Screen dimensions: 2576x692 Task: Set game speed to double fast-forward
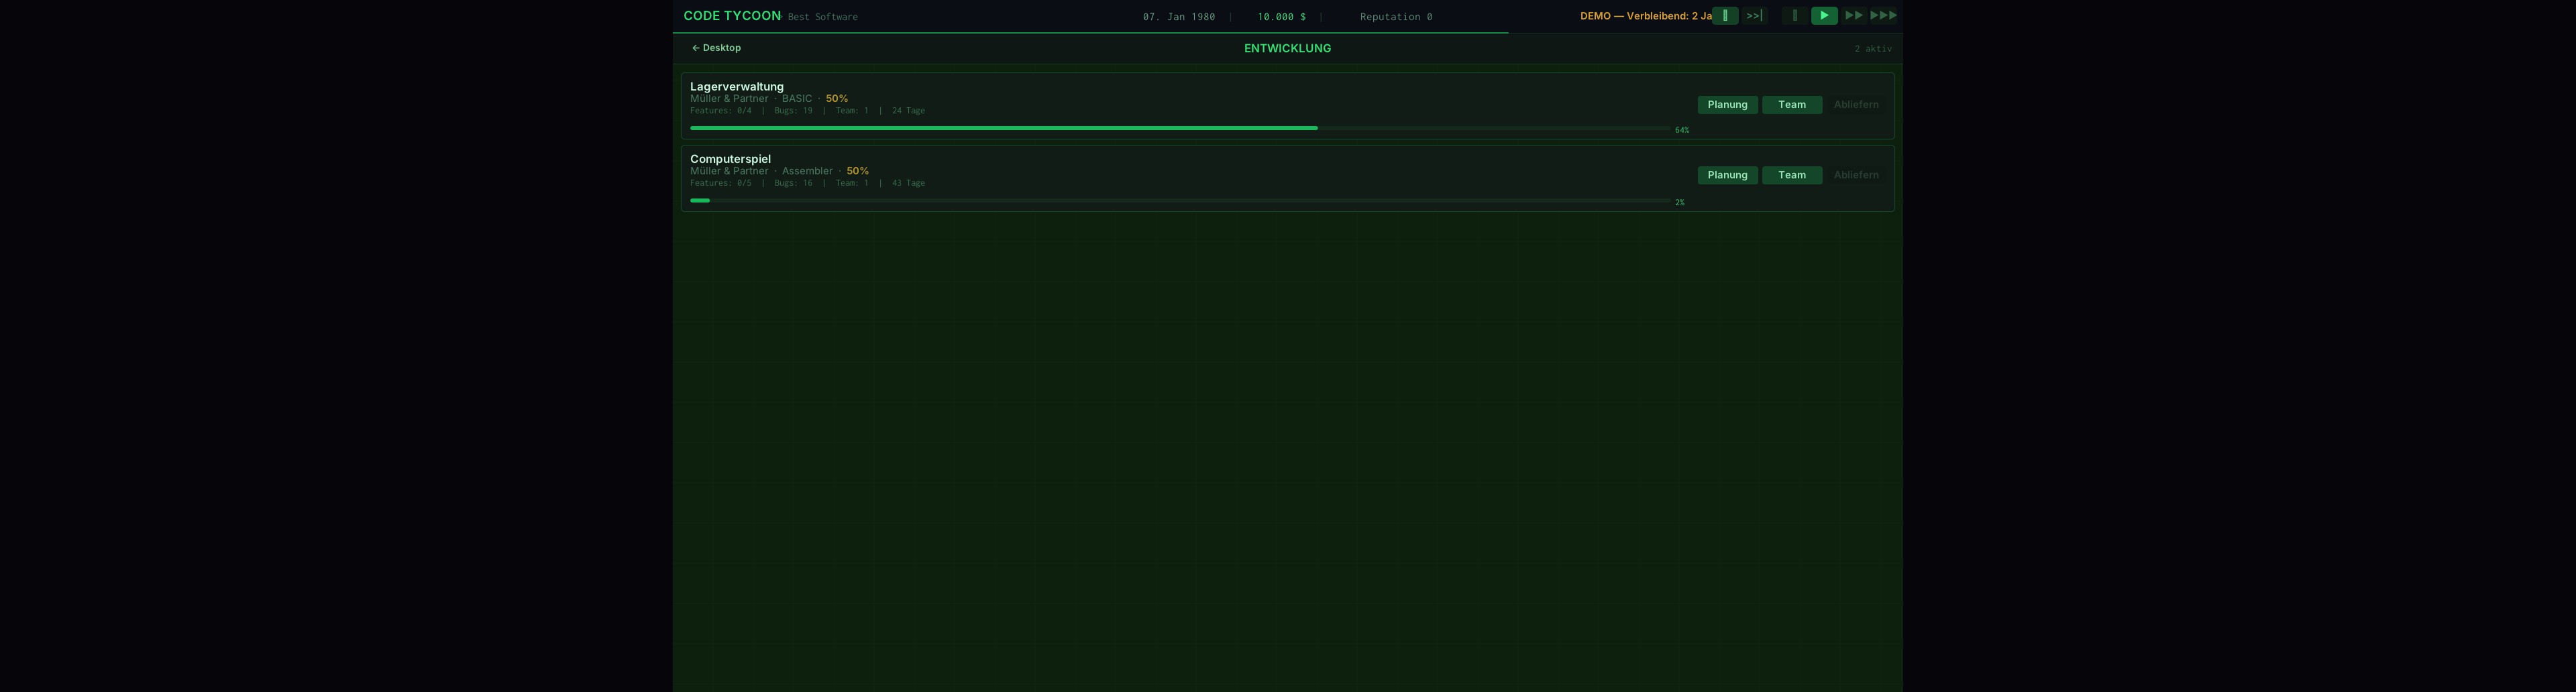click(x=1853, y=16)
